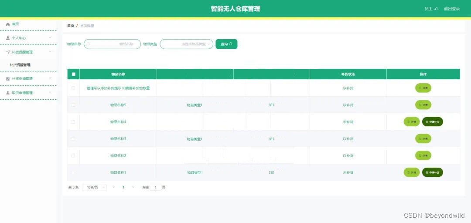Click 详情 button for row 物品名称5
The image size is (471, 223).
click(423, 105)
